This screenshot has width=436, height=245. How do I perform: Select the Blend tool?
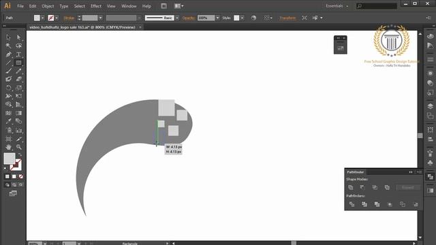tap(18, 121)
